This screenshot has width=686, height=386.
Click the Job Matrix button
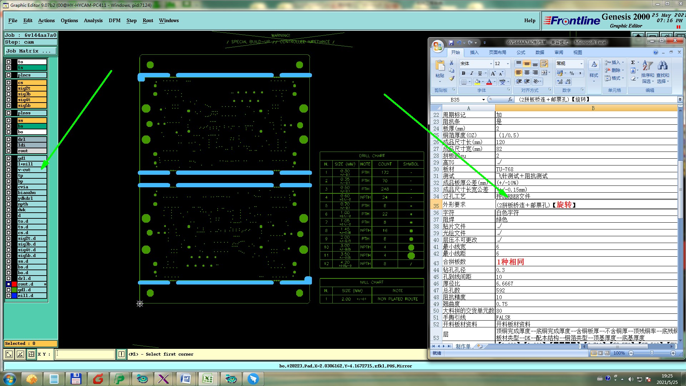(x=30, y=51)
